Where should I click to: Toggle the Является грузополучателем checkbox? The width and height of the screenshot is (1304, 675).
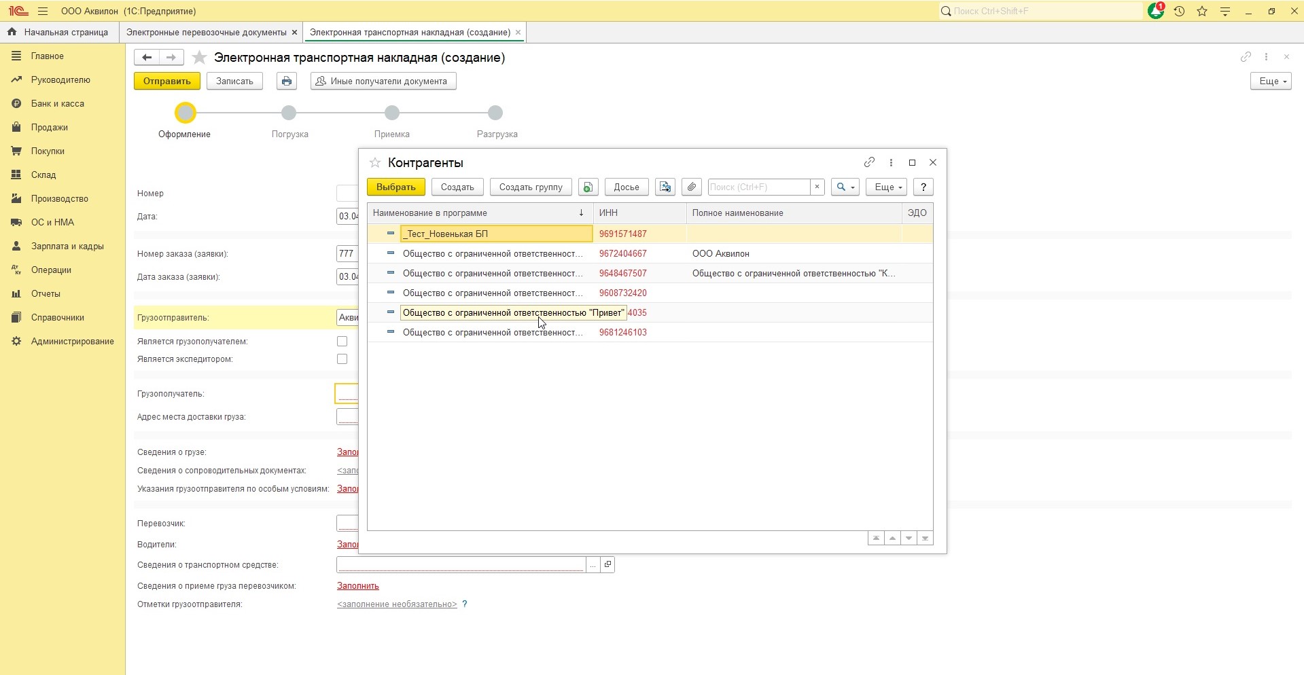click(x=342, y=341)
